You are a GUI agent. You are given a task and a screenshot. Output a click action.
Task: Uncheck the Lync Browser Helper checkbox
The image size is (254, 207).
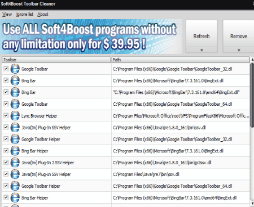6,115
